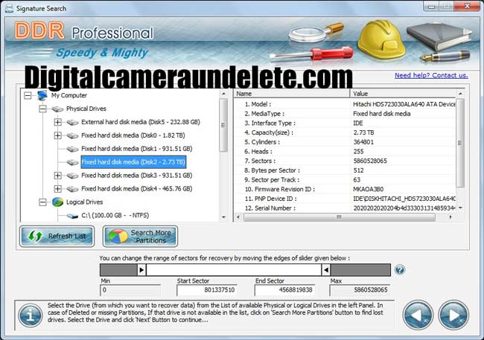Image resolution: width=484 pixels, height=340 pixels.
Task: Select the '1. Model :' row
Action: tap(345, 104)
